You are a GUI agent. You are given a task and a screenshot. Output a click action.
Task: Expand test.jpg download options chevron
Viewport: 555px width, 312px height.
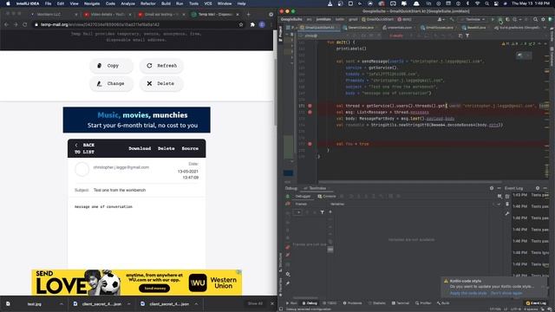pos(62,304)
